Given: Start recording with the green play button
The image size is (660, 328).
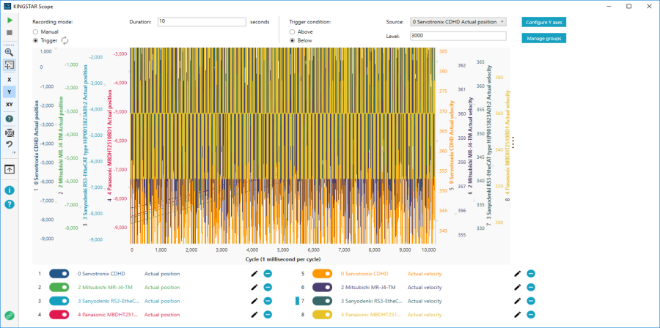Looking at the screenshot, I should 9,21.
